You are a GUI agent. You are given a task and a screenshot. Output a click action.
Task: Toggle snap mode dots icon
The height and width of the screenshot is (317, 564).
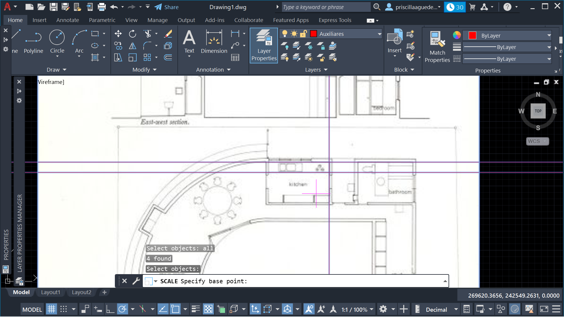(63, 309)
